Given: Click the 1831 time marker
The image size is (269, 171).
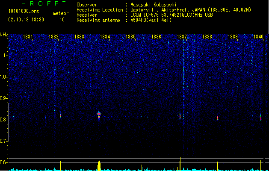Looking at the screenshot, I should (28, 37).
